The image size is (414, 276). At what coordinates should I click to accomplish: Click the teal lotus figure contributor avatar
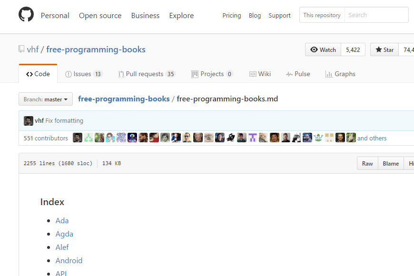(x=318, y=138)
